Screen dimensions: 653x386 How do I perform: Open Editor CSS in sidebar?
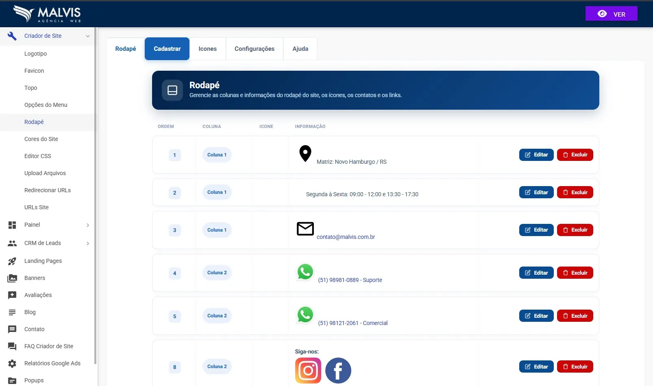[x=38, y=156]
